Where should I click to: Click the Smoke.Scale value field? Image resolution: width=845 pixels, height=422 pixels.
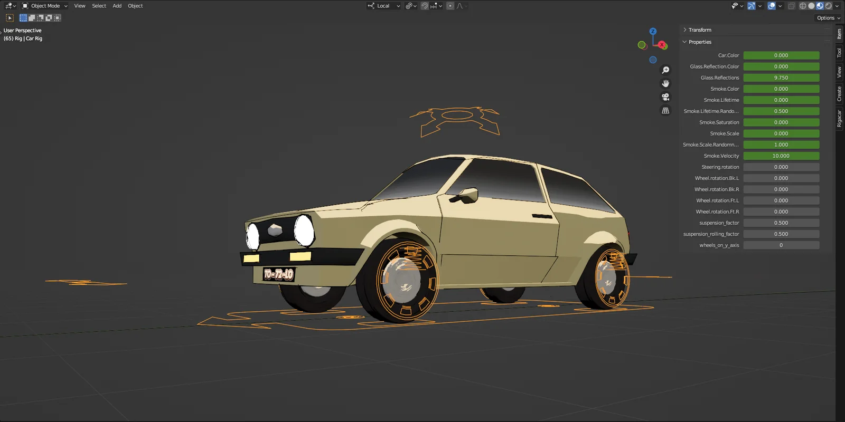pyautogui.click(x=781, y=133)
